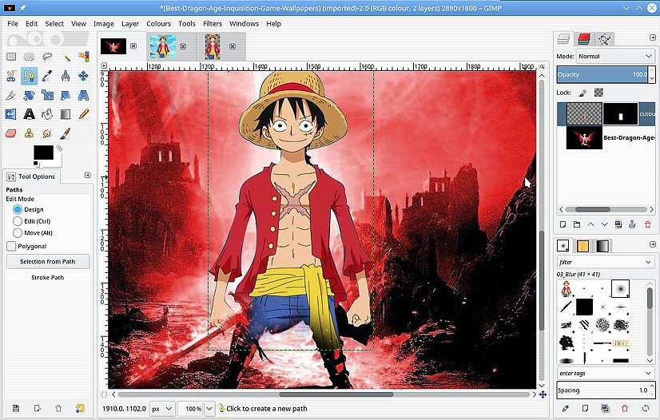The image size is (660, 420).
Task: Select the Free Select lasso tool
Action: coord(47,57)
